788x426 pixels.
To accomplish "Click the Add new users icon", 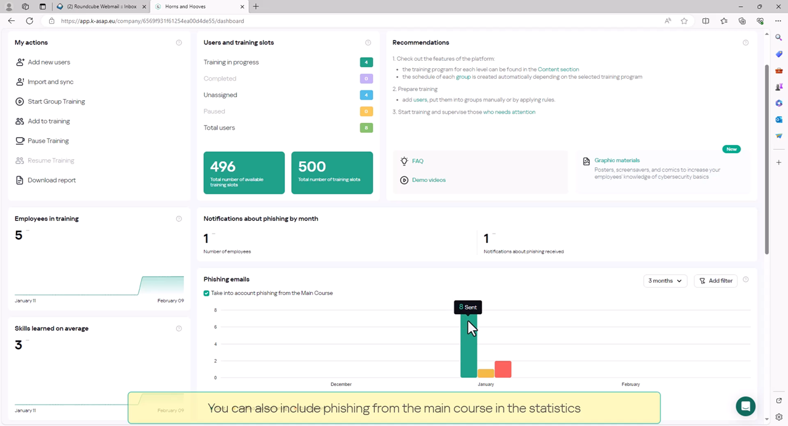I will click(x=20, y=62).
